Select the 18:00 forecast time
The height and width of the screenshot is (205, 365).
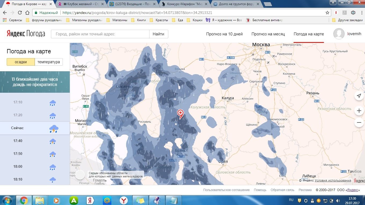[18, 167]
